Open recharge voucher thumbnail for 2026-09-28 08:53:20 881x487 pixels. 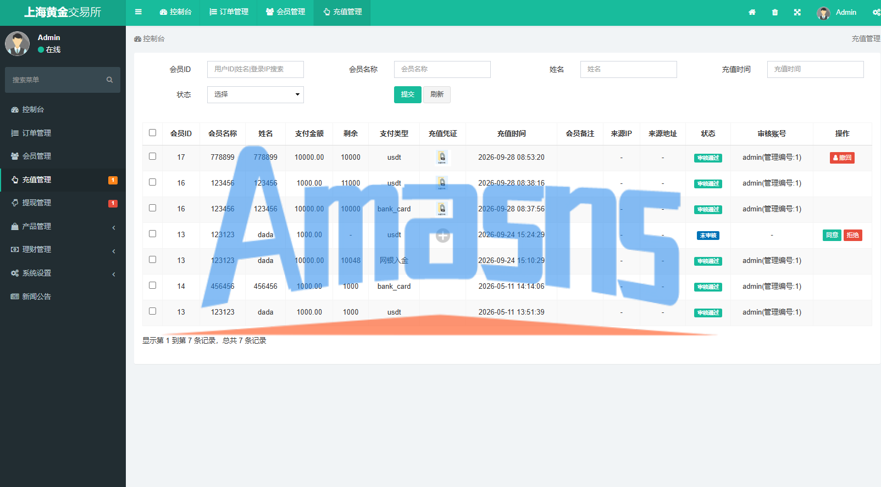(x=442, y=158)
